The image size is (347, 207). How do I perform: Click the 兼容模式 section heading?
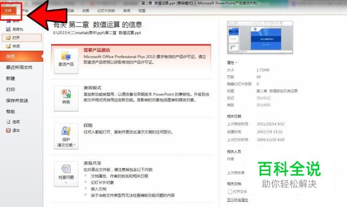(x=92, y=87)
